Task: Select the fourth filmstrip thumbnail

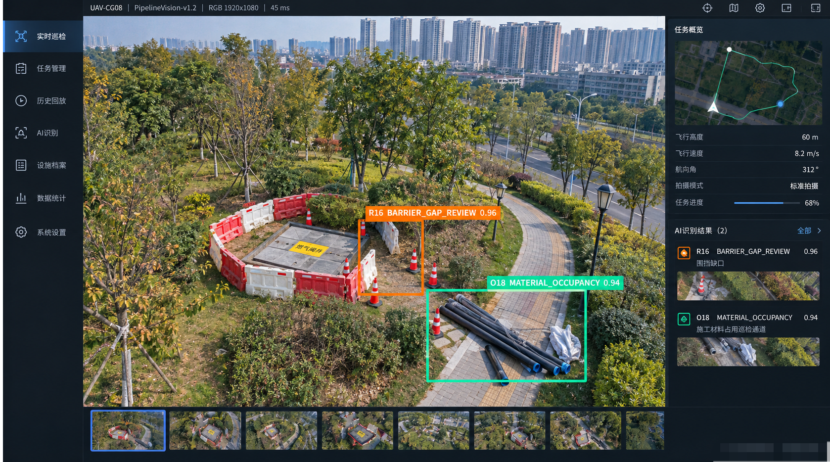Action: [x=358, y=430]
